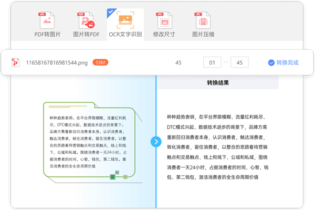Image resolution: width=315 pixels, height=210 pixels.
Task: Open the 修改尺寸 resize tool icon
Action: [x=165, y=20]
